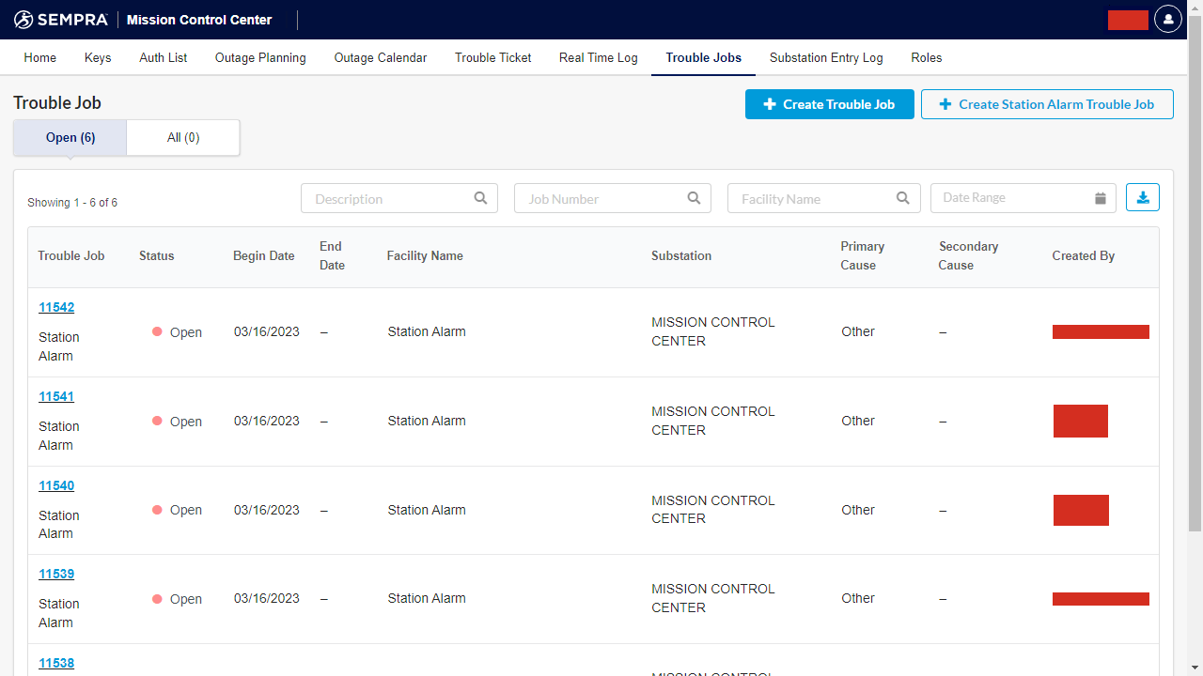This screenshot has width=1203, height=676.
Task: Switch to the Open (6) tab
Action: coord(70,138)
